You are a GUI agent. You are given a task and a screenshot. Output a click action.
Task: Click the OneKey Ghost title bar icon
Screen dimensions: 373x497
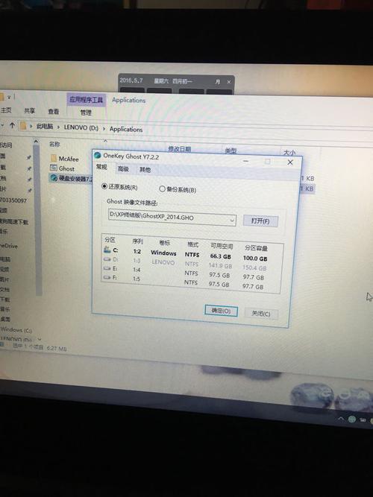click(98, 155)
